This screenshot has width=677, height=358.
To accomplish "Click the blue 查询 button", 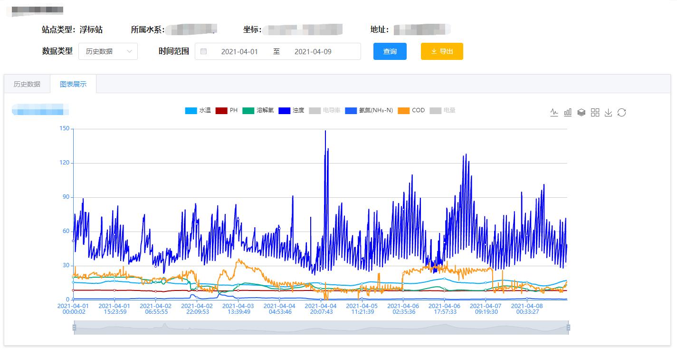I will click(390, 51).
